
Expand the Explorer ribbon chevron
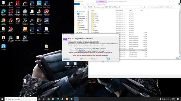pyautogui.click(x=177, y=4)
